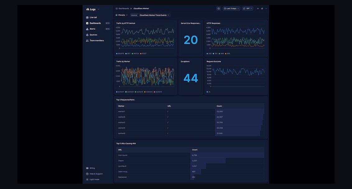Go to Live tail in sidebar

coord(93,17)
